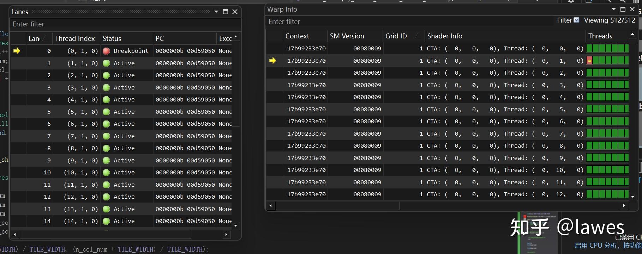Click the Thread Index column header
Viewport: 642px width, 254px height.
75,38
